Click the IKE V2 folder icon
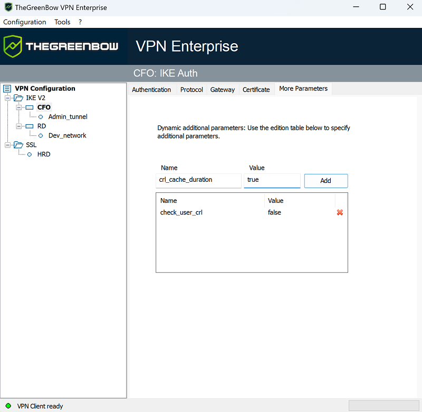 click(18, 98)
